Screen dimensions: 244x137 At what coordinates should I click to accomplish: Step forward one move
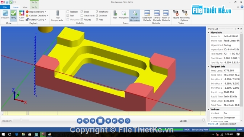click(108, 121)
